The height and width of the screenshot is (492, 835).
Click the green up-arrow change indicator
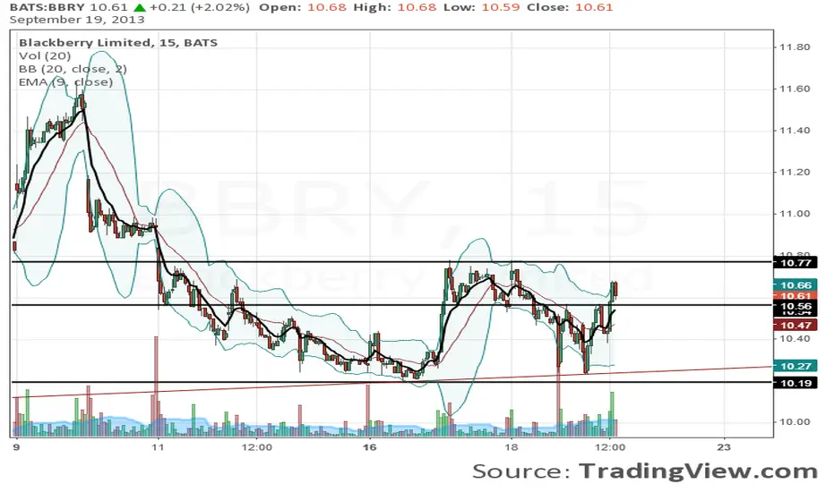pyautogui.click(x=140, y=7)
